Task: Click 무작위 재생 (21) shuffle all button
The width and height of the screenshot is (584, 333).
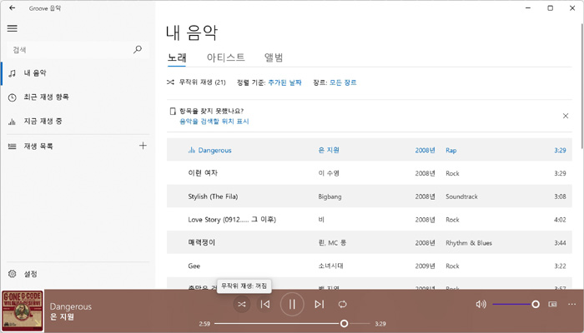Action: [x=197, y=82]
